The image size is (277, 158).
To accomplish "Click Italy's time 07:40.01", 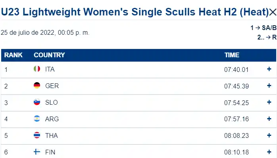I will (236, 70).
